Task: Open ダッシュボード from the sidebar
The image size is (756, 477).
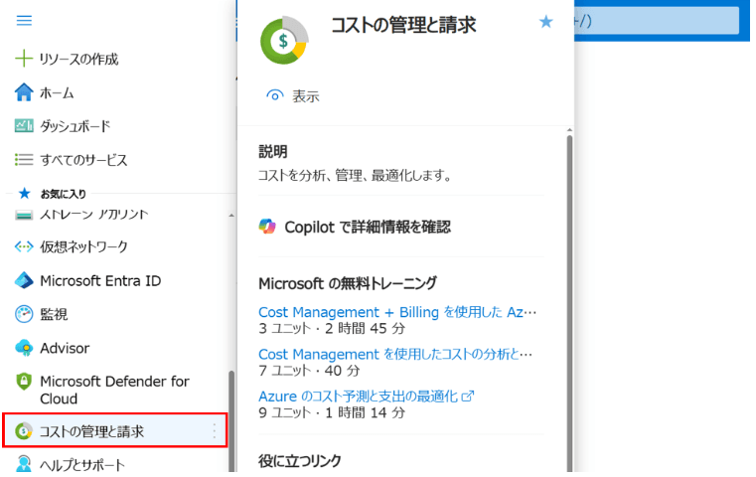Action: (x=75, y=126)
